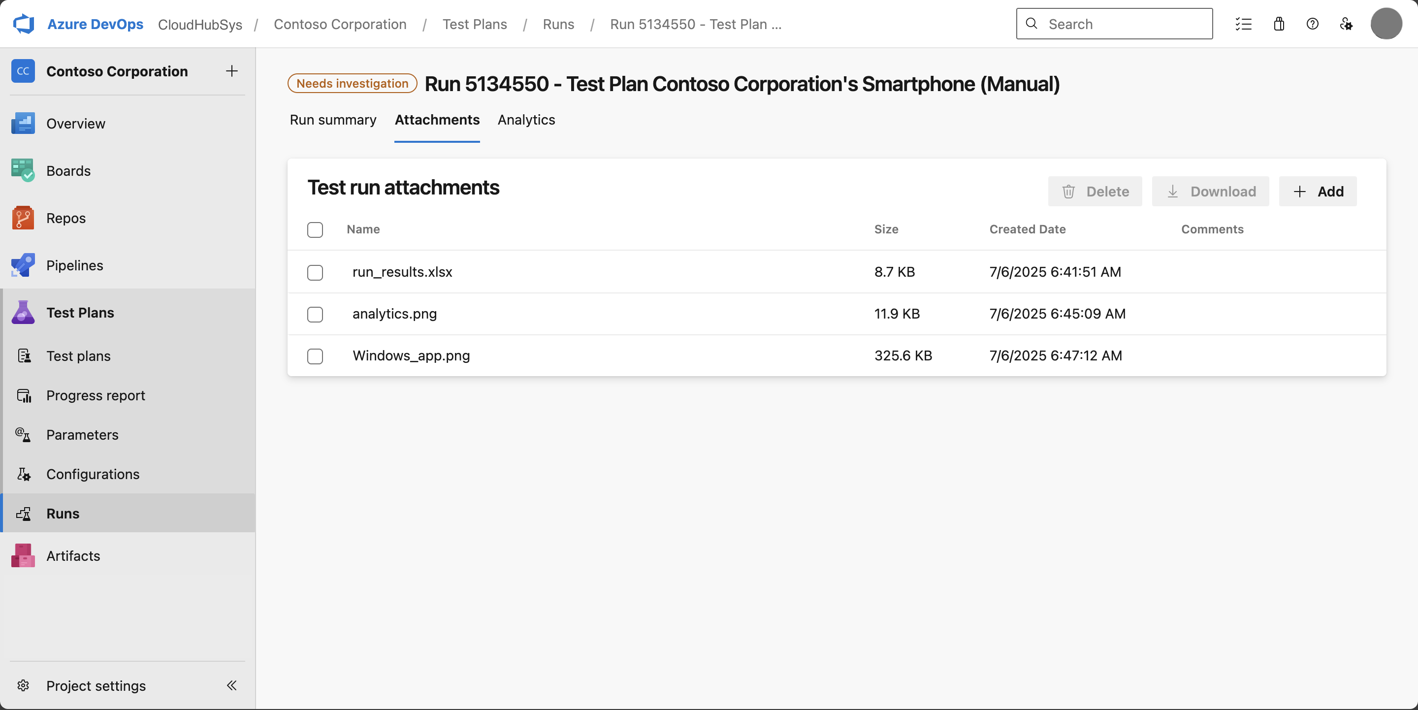This screenshot has height=710, width=1418.
Task: Collapse the sidebar with the double-chevron
Action: click(x=231, y=686)
